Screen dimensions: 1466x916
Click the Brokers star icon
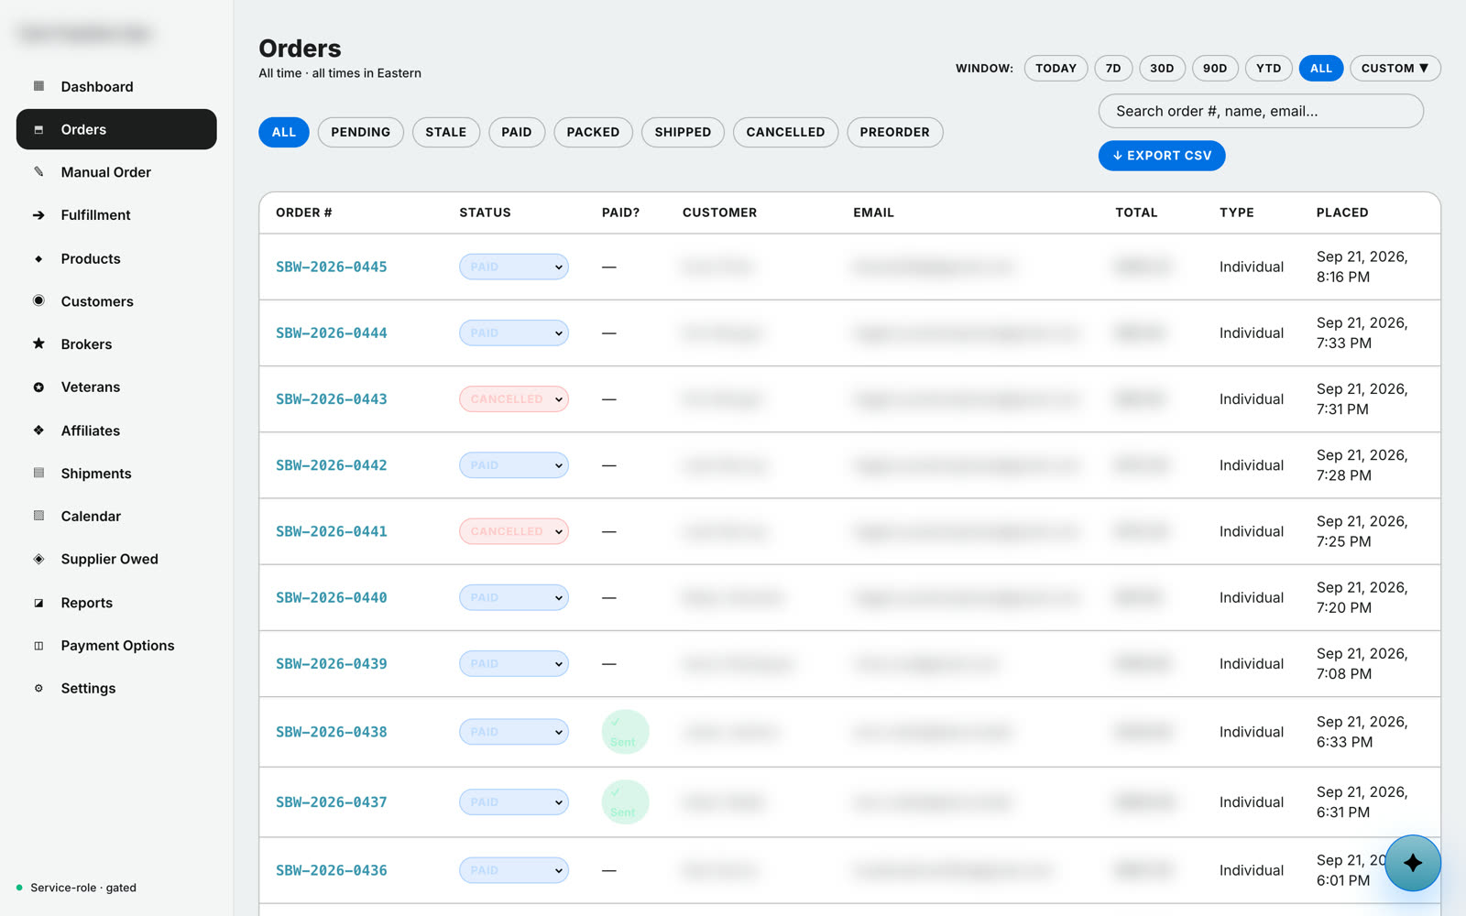click(x=38, y=343)
